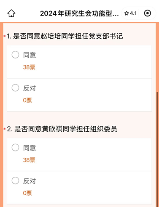This screenshot has height=207, width=159.
Task: Click the 38票 count in question 2
Action: coord(29,160)
